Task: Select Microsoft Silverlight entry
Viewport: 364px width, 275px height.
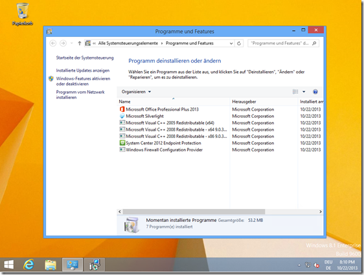Action: pyautogui.click(x=144, y=116)
